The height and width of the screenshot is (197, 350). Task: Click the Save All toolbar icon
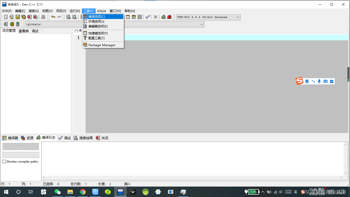click(24, 17)
